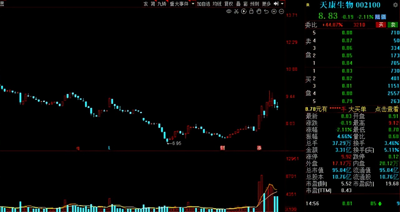
Task: Click 点击查看 link for large orders
Action: (387, 109)
